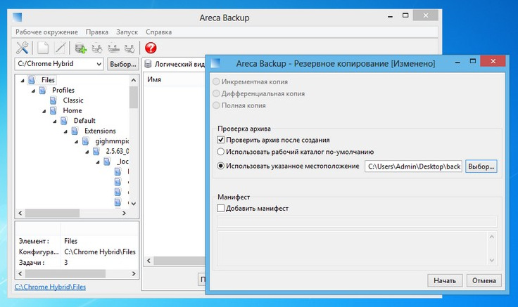Select the Classic node icon in tree

tap(53, 100)
